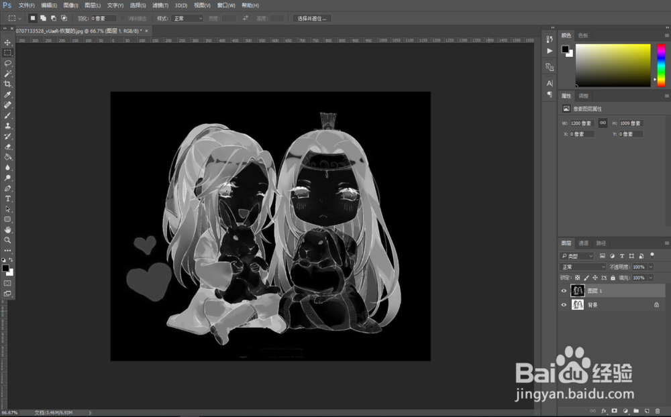Switch to the 色板 swatches tab
The image size is (671, 417).
(583, 36)
